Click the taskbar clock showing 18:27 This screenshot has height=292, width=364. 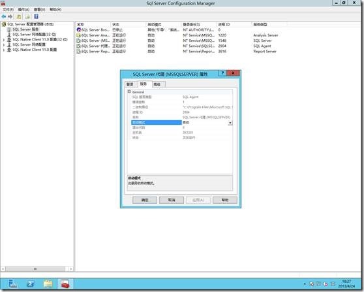pyautogui.click(x=346, y=284)
